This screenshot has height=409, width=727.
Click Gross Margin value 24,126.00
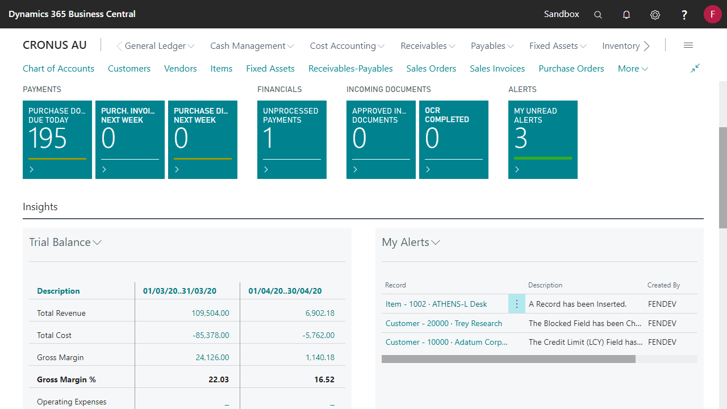pos(213,357)
